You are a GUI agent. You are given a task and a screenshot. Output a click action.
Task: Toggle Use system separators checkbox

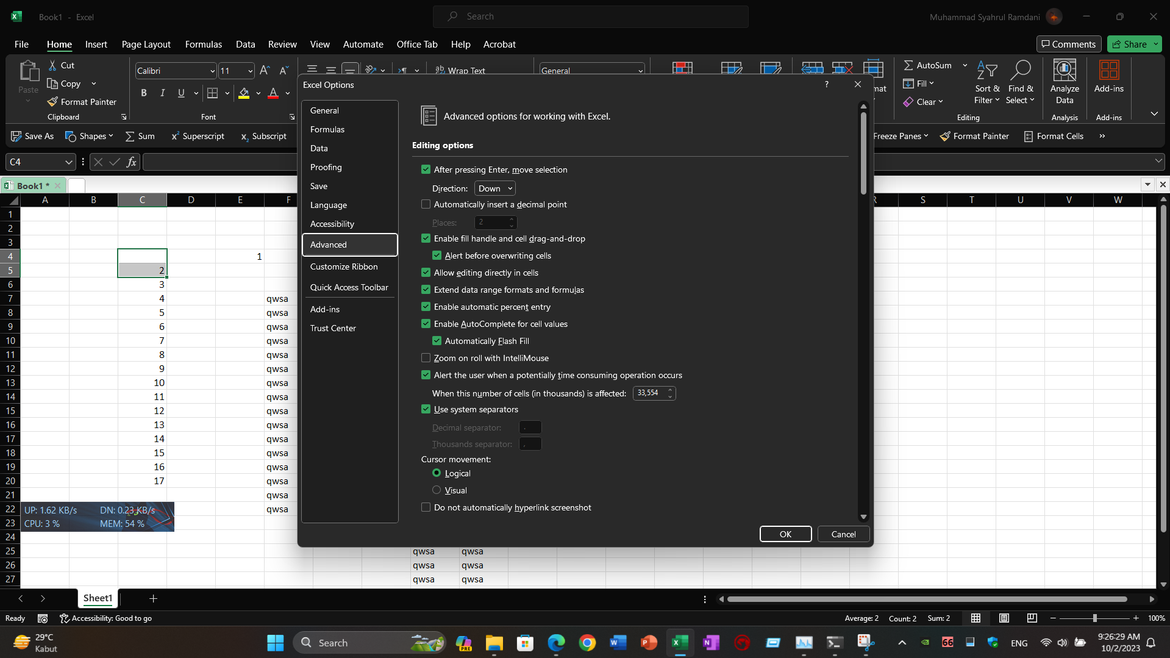click(426, 409)
